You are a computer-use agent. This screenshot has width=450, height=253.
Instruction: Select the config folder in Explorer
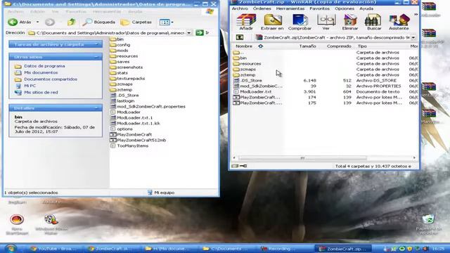click(x=120, y=45)
